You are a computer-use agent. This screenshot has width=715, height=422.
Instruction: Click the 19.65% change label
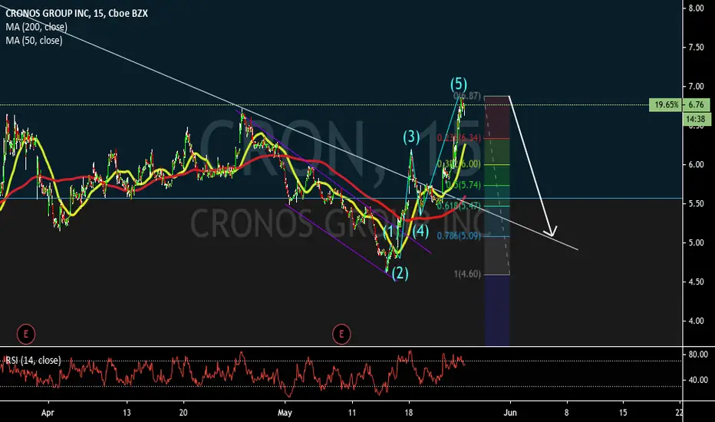coord(666,105)
